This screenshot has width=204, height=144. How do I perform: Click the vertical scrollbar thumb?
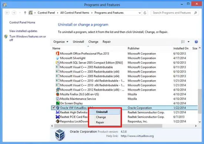point(200,101)
